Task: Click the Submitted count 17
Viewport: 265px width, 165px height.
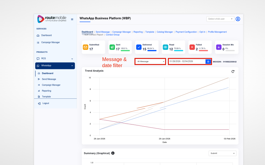Action: [x=91, y=49]
